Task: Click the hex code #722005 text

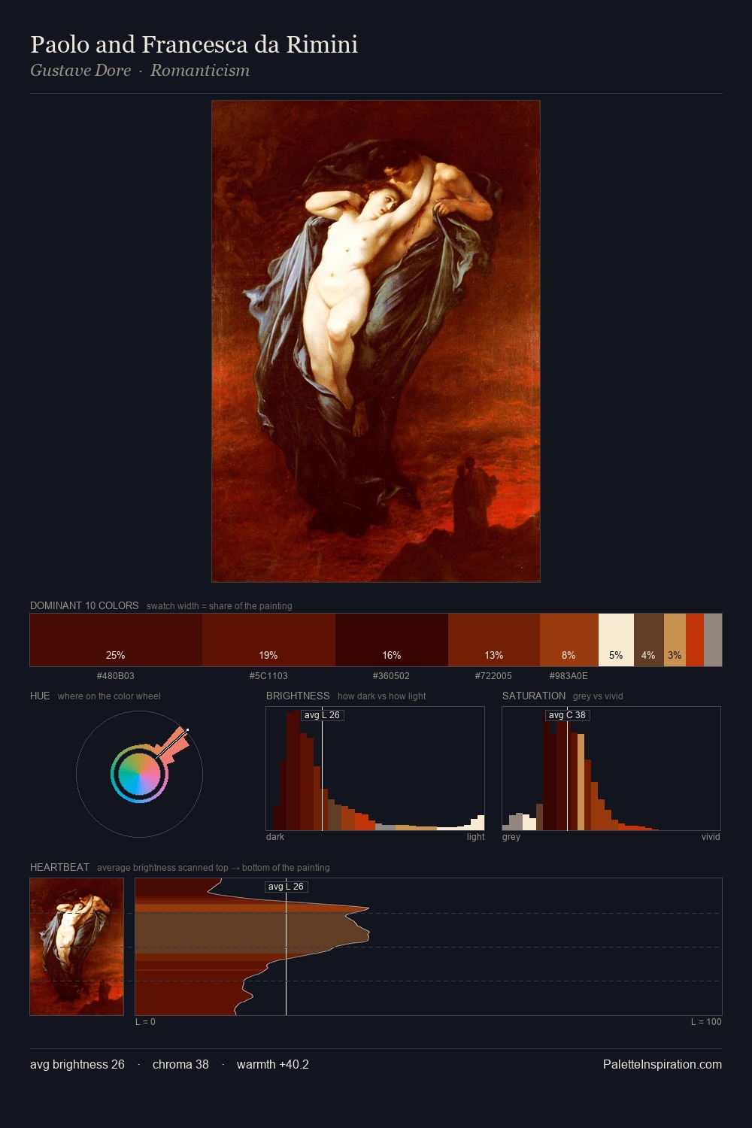Action: pyautogui.click(x=494, y=676)
